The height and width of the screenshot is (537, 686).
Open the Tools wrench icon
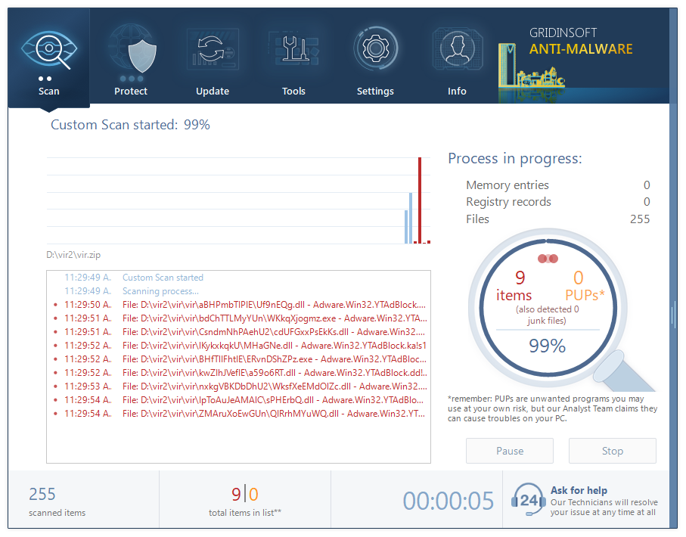(293, 50)
